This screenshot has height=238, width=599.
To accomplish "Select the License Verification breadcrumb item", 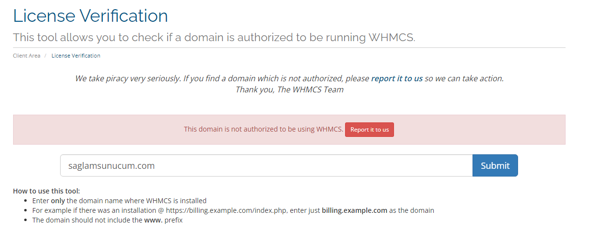I will pyautogui.click(x=76, y=56).
